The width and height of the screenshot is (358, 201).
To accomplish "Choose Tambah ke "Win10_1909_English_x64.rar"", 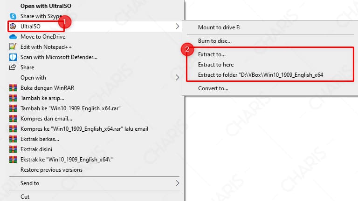I will [x=70, y=108].
